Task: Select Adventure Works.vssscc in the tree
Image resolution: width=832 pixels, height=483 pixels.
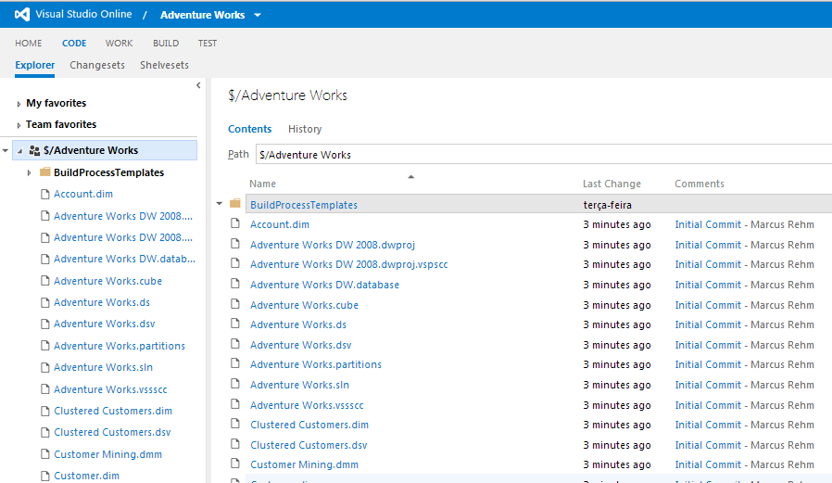Action: [110, 389]
